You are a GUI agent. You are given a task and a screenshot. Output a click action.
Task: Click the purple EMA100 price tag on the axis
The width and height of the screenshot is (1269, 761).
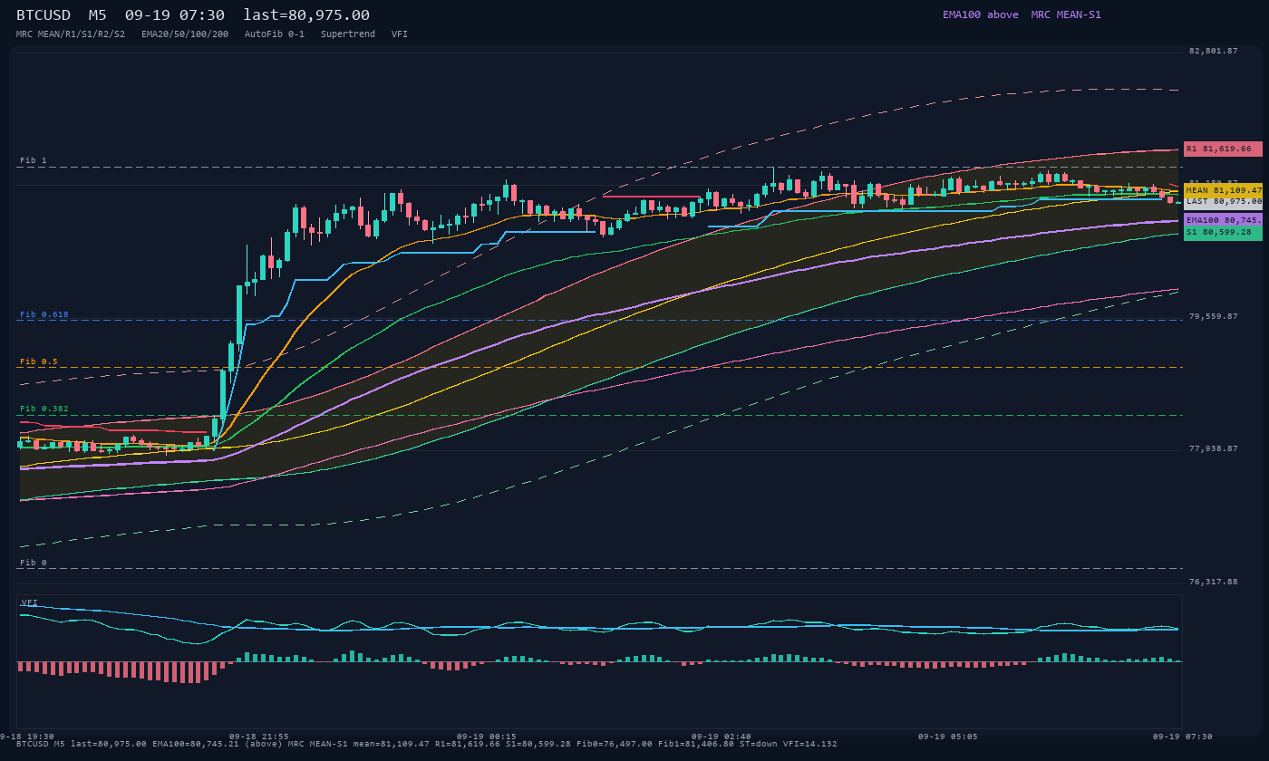coord(1223,220)
